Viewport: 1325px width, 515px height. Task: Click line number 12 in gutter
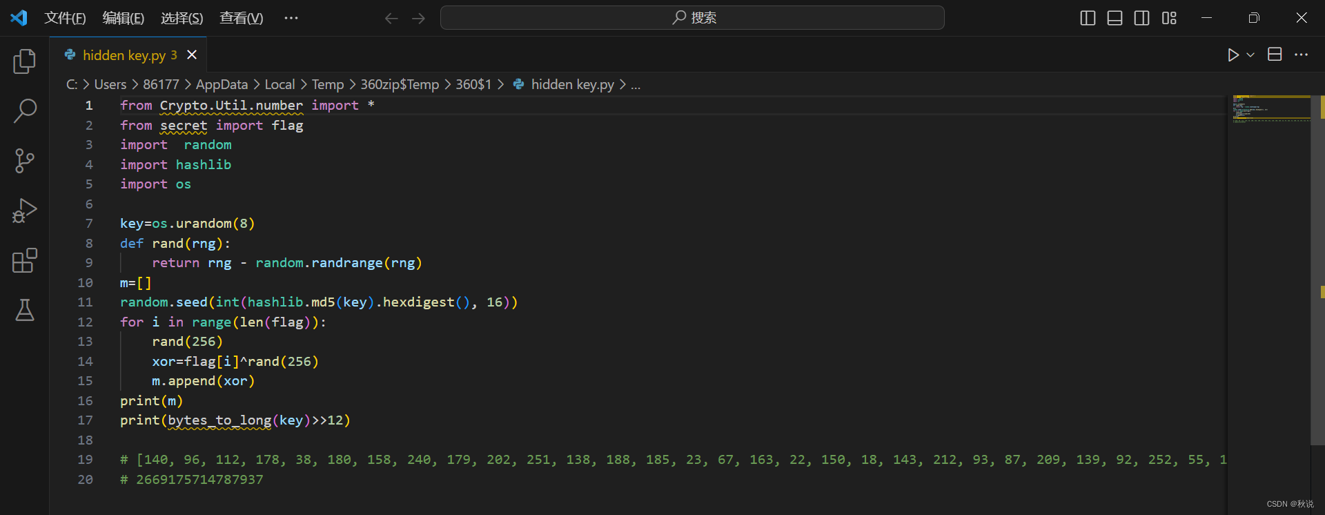pyautogui.click(x=85, y=322)
